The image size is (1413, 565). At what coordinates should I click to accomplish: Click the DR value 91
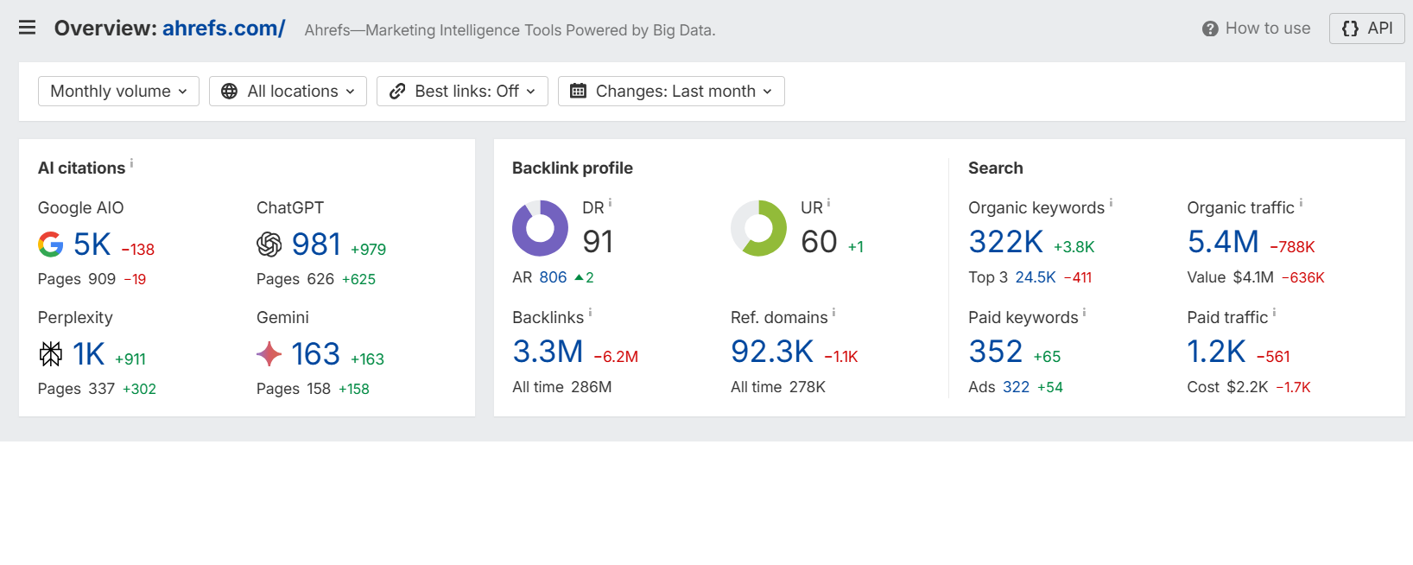coord(598,242)
